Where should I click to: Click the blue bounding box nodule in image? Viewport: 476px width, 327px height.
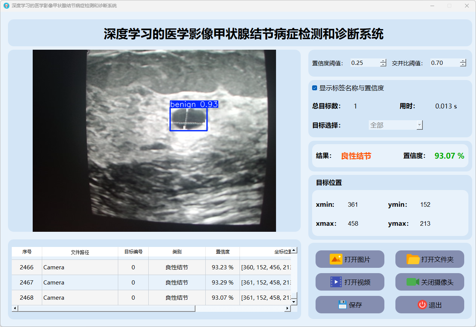pos(189,119)
